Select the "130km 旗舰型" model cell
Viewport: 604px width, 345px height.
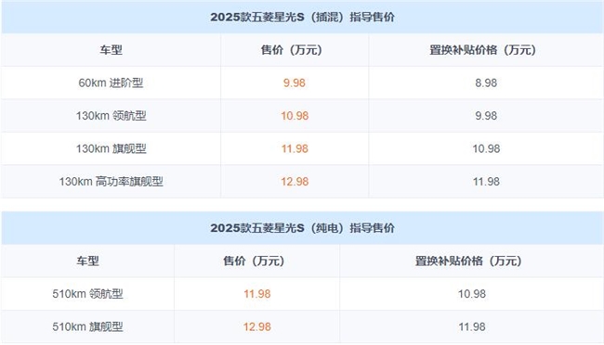pos(111,148)
